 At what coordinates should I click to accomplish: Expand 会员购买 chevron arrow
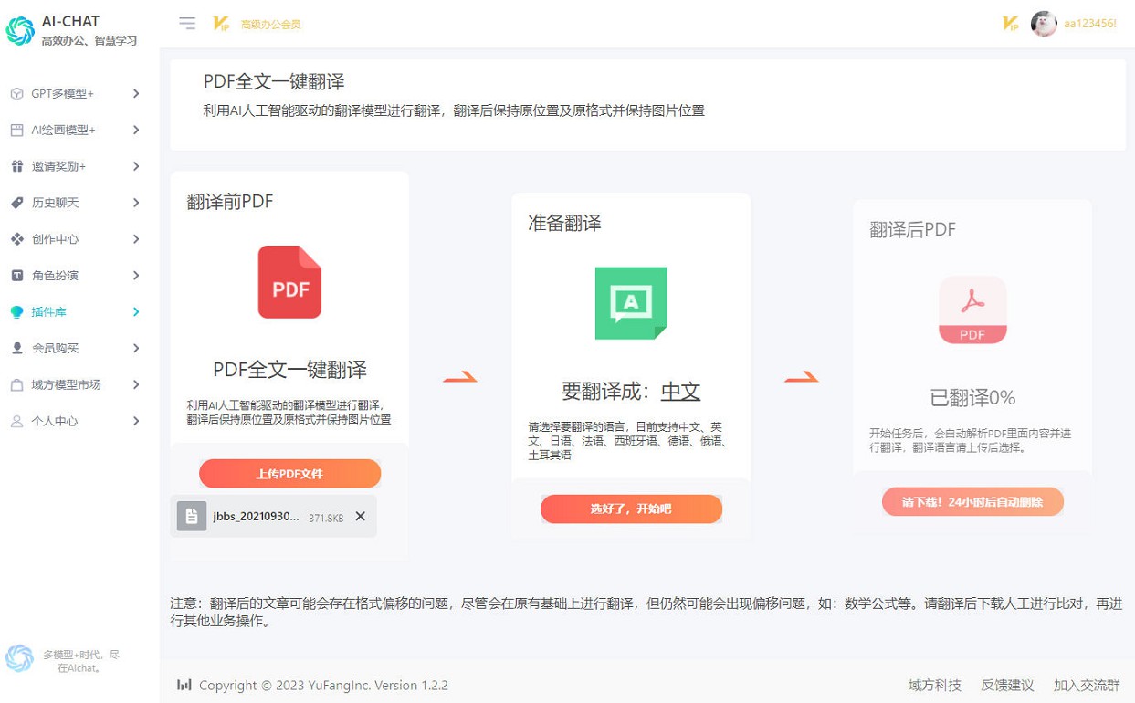(x=136, y=348)
